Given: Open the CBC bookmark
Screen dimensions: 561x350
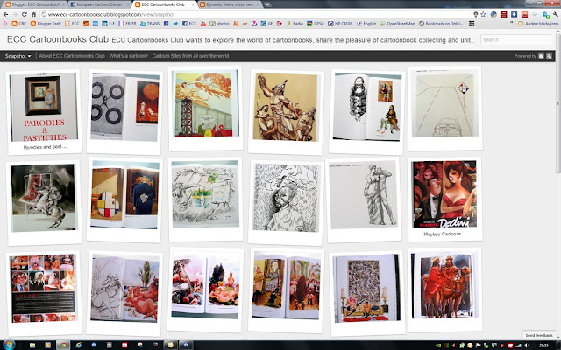Looking at the screenshot, I should click(19, 24).
